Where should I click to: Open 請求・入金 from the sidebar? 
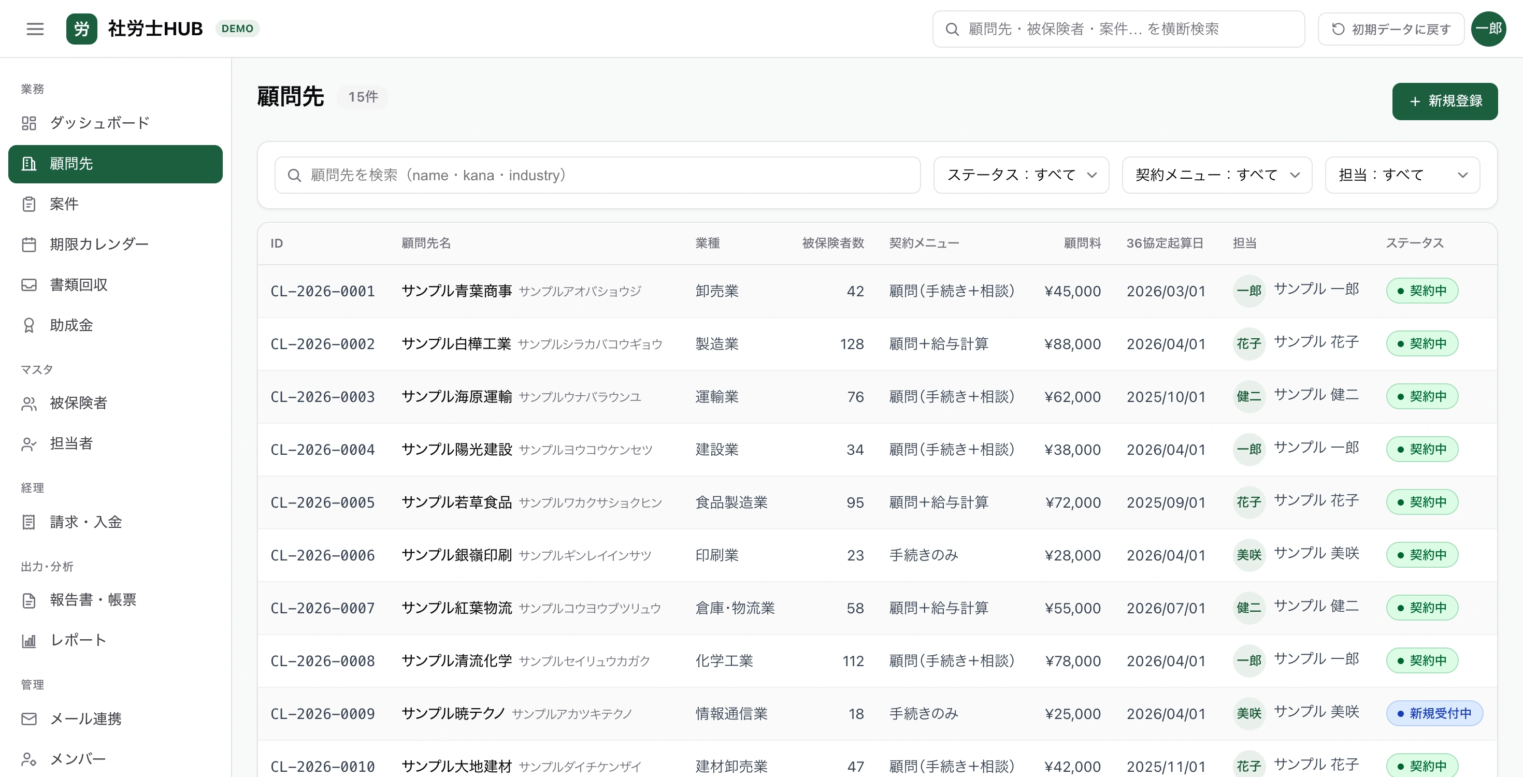116,522
